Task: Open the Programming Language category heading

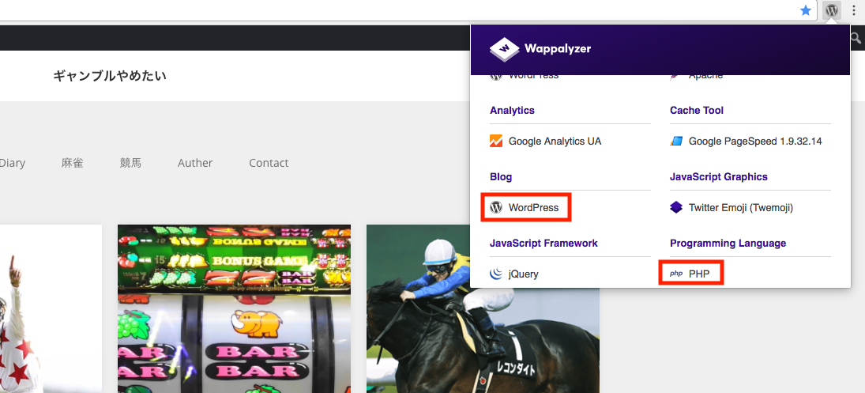Action: [x=728, y=243]
